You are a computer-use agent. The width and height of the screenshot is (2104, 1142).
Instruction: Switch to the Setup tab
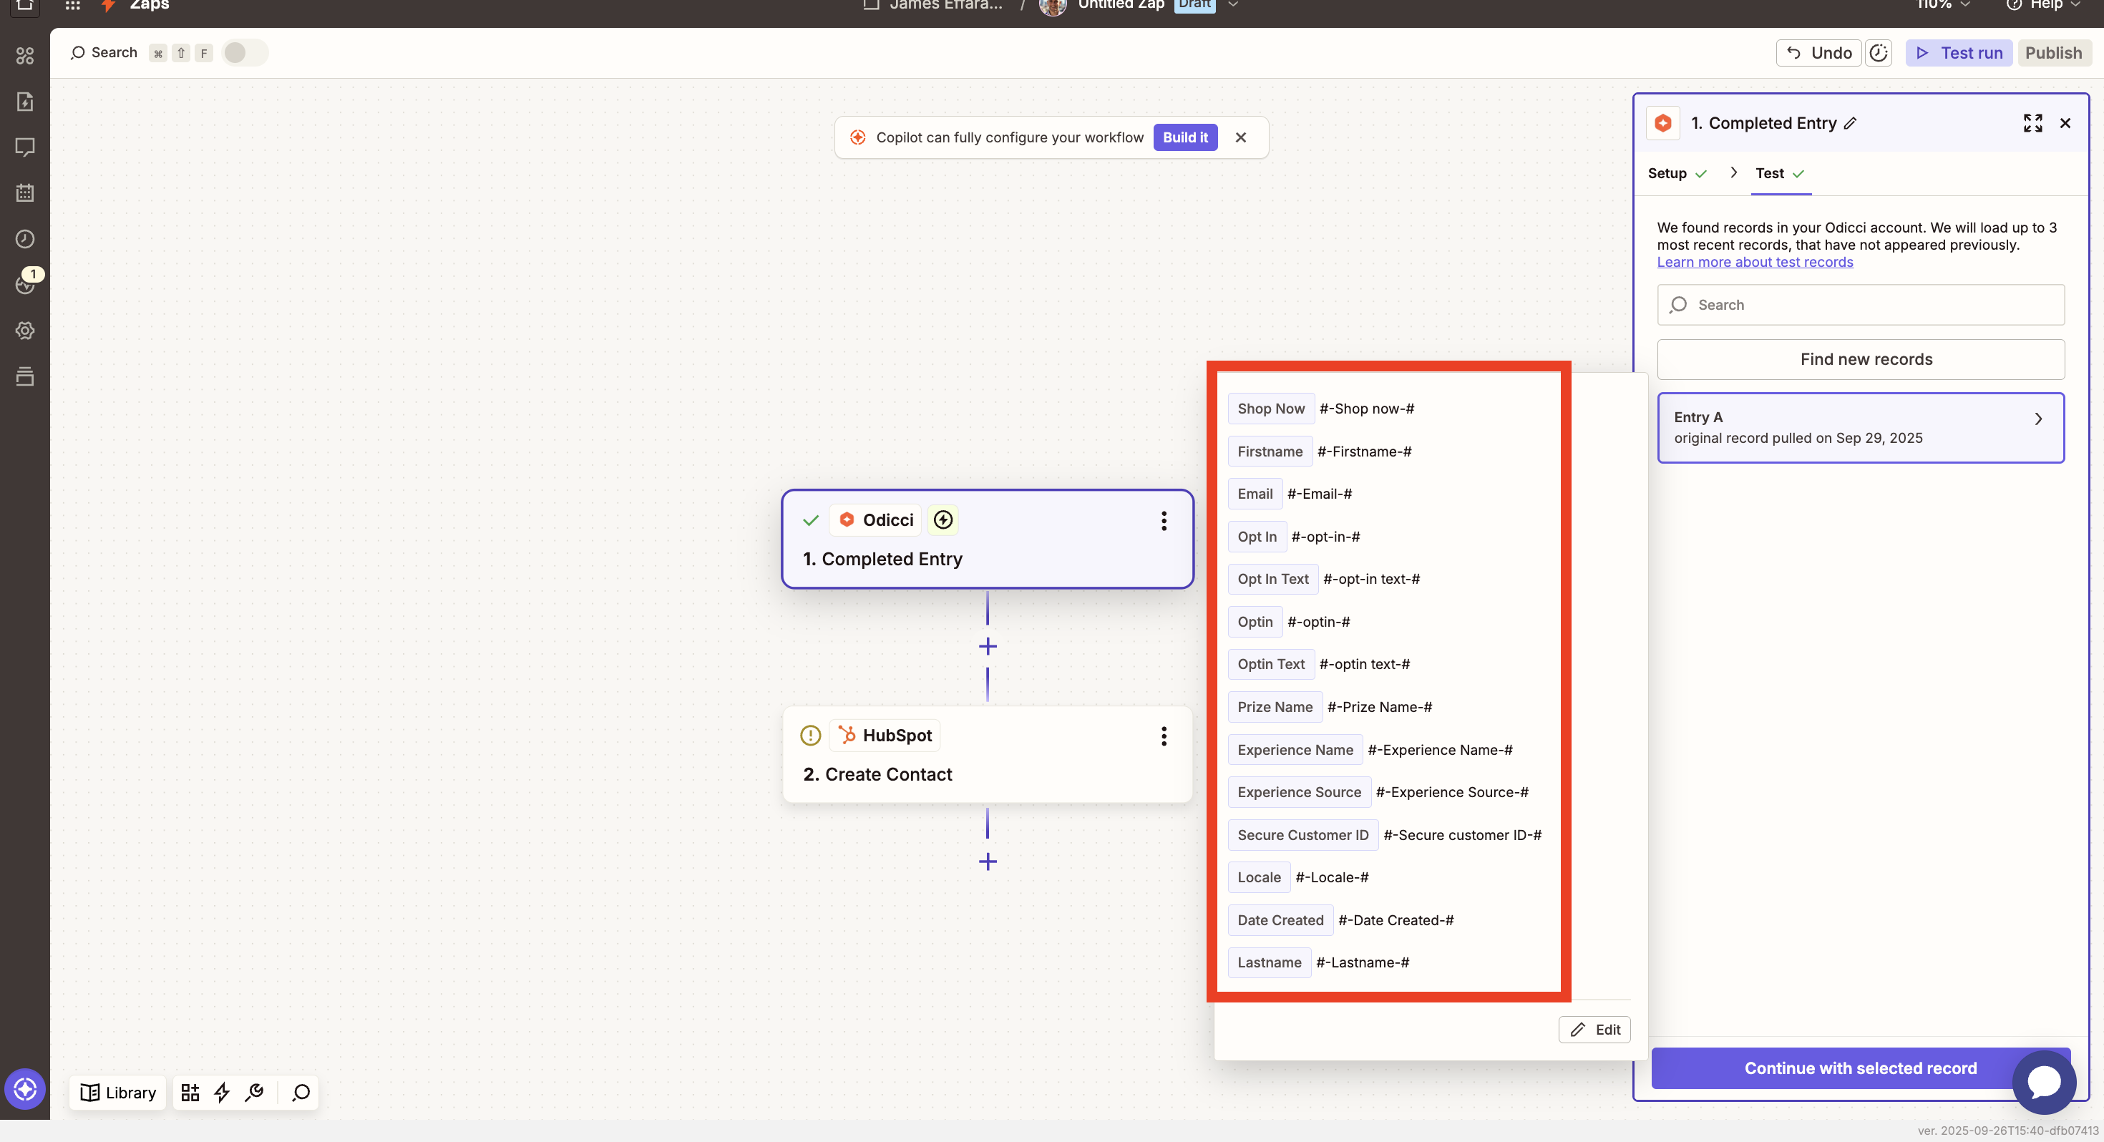(1667, 173)
